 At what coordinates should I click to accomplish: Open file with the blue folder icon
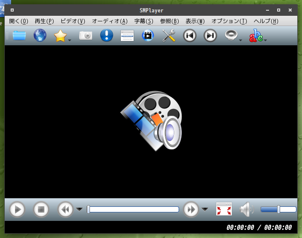(x=19, y=35)
